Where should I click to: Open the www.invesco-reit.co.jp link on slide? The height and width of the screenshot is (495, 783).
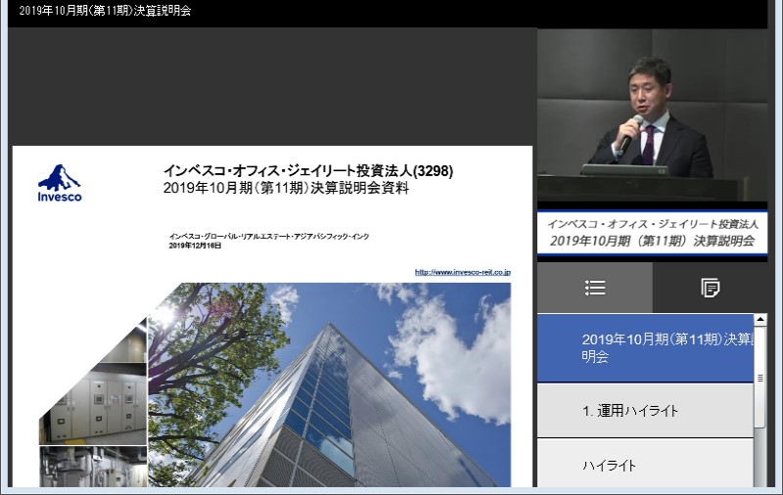(x=462, y=272)
